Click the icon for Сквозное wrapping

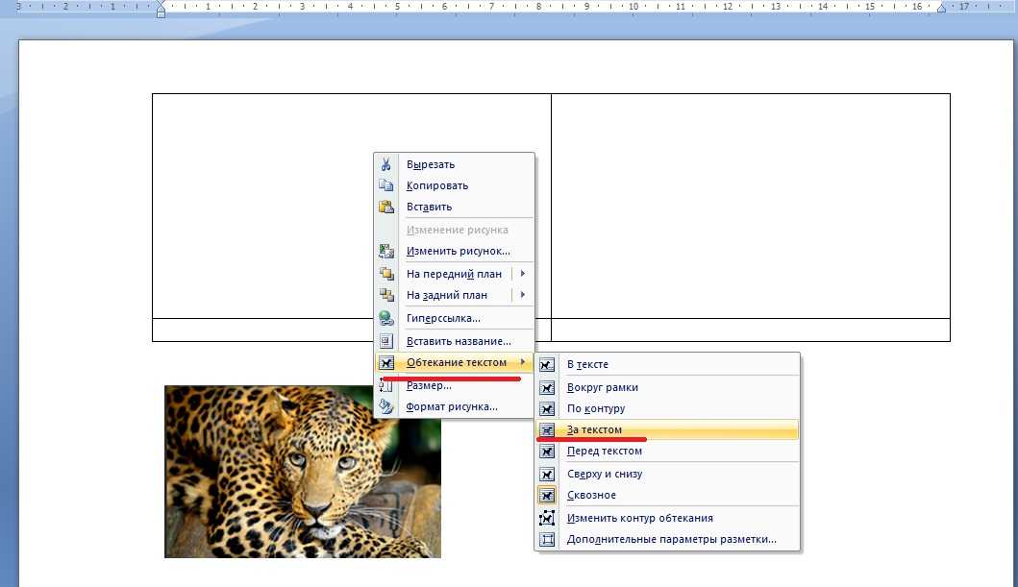pyautogui.click(x=547, y=495)
